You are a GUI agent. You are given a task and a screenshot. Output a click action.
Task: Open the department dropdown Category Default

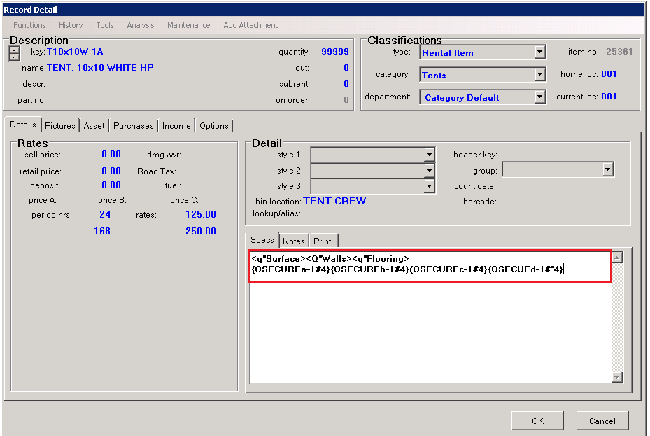click(x=539, y=97)
